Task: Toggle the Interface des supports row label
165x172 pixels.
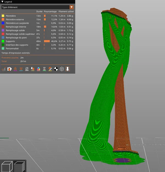Action: pyautogui.click(x=17, y=45)
